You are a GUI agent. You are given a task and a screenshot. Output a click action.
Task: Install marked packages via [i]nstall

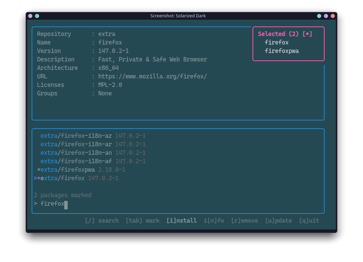pos(181,220)
